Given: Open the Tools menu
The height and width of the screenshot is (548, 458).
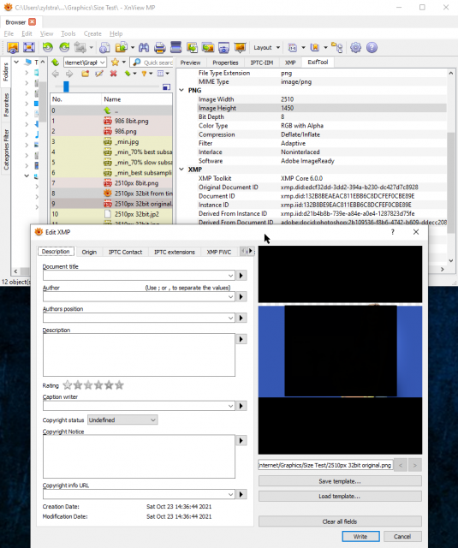Looking at the screenshot, I should [68, 33].
